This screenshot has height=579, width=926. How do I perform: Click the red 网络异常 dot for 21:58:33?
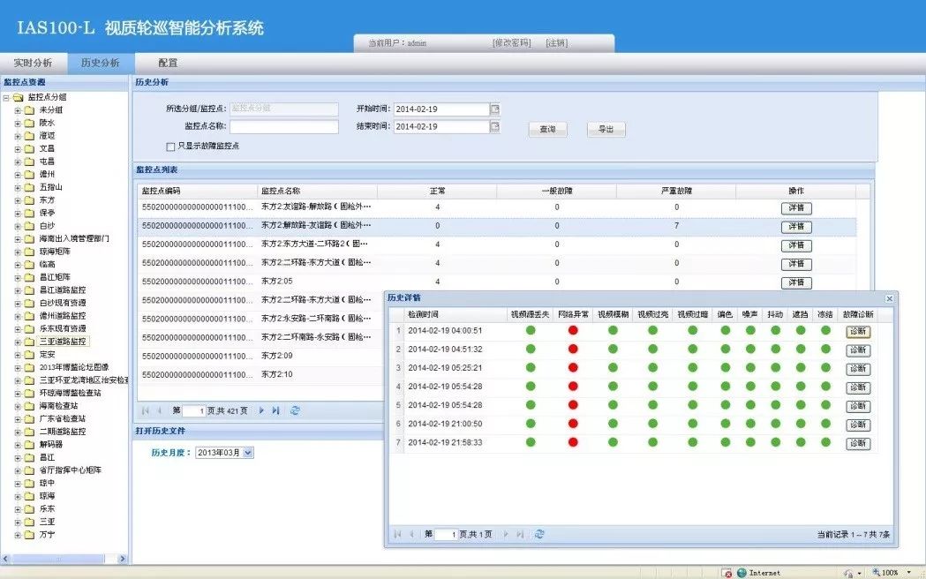[x=573, y=442]
